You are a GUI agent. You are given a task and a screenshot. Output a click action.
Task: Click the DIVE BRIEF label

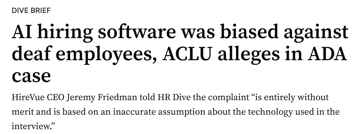click(x=31, y=11)
